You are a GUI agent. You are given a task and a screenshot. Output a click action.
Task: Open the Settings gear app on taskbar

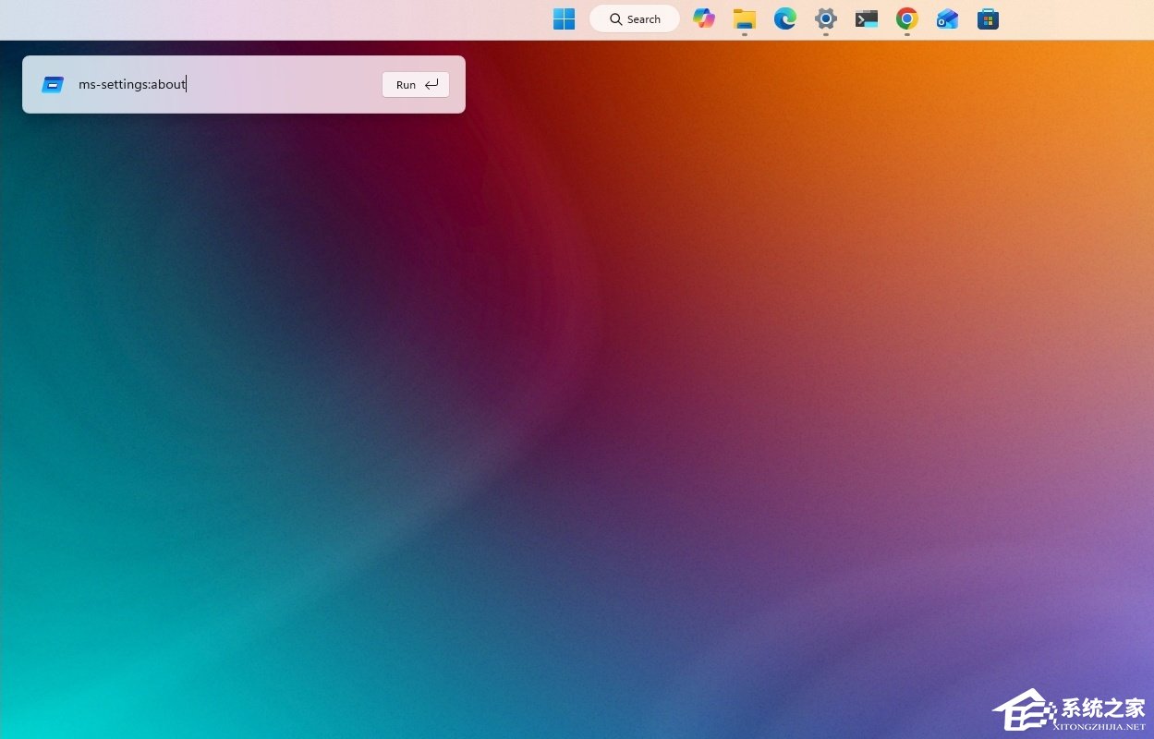pyautogui.click(x=826, y=18)
